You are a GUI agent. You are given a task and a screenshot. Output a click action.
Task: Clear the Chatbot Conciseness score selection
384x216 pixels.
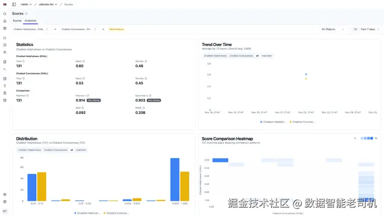[103, 29]
